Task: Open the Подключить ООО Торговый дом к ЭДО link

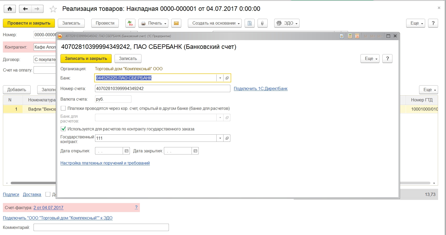Action: point(58,218)
